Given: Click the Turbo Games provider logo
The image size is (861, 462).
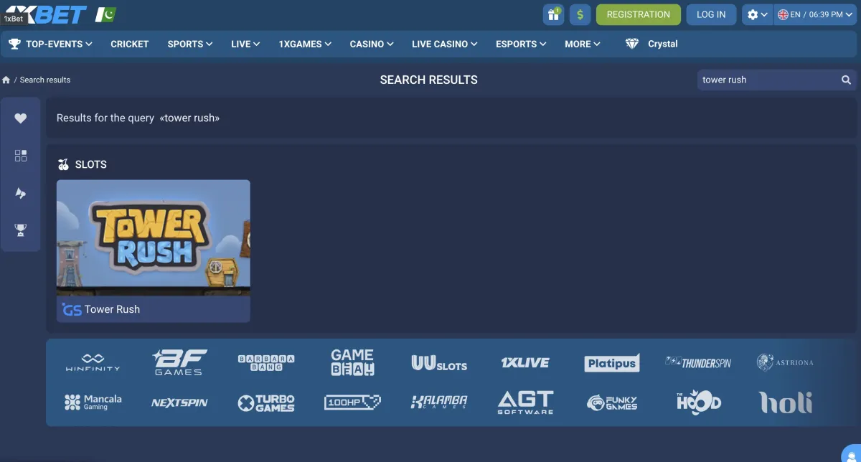Looking at the screenshot, I should pyautogui.click(x=266, y=402).
